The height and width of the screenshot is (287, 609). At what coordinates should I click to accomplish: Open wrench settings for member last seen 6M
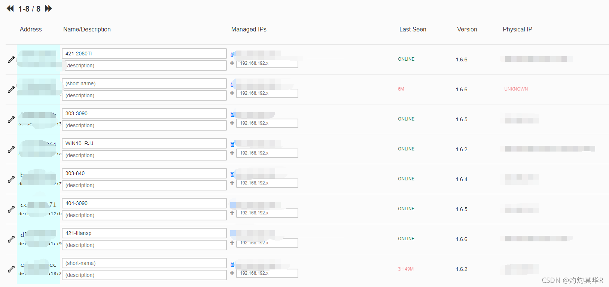[x=11, y=89]
